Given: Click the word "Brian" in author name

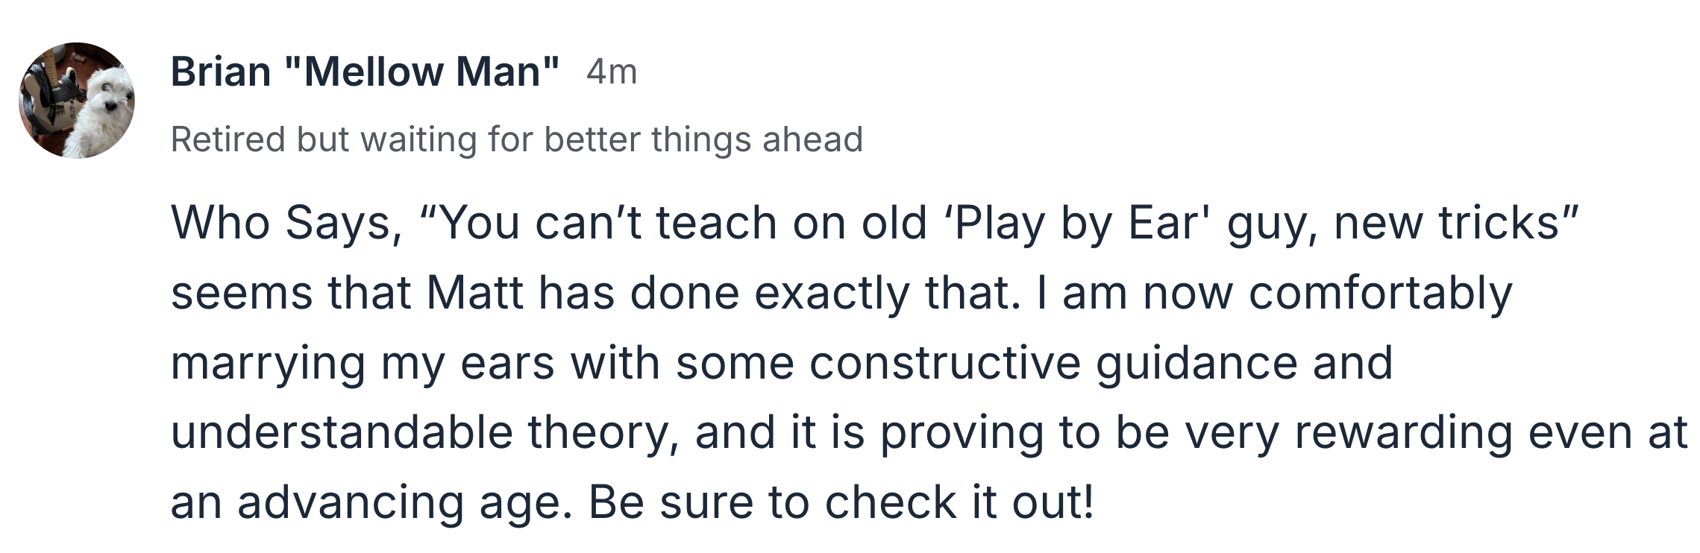Looking at the screenshot, I should [x=221, y=72].
